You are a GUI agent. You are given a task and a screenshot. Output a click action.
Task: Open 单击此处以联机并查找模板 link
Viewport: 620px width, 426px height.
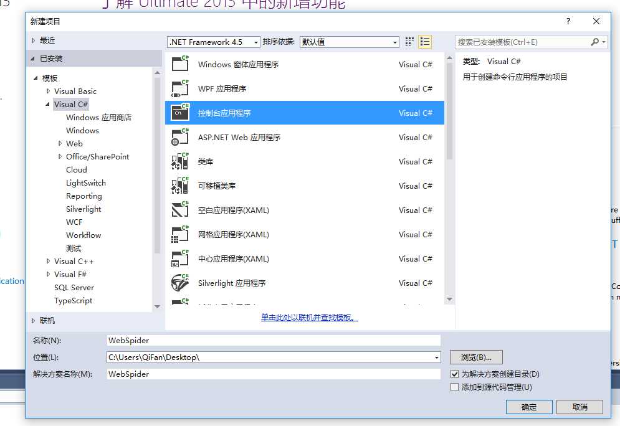click(309, 317)
